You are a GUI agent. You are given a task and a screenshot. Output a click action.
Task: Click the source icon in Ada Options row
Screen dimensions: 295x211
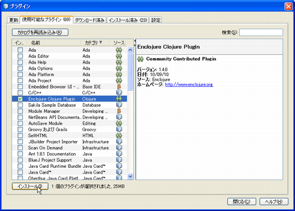pos(119,68)
